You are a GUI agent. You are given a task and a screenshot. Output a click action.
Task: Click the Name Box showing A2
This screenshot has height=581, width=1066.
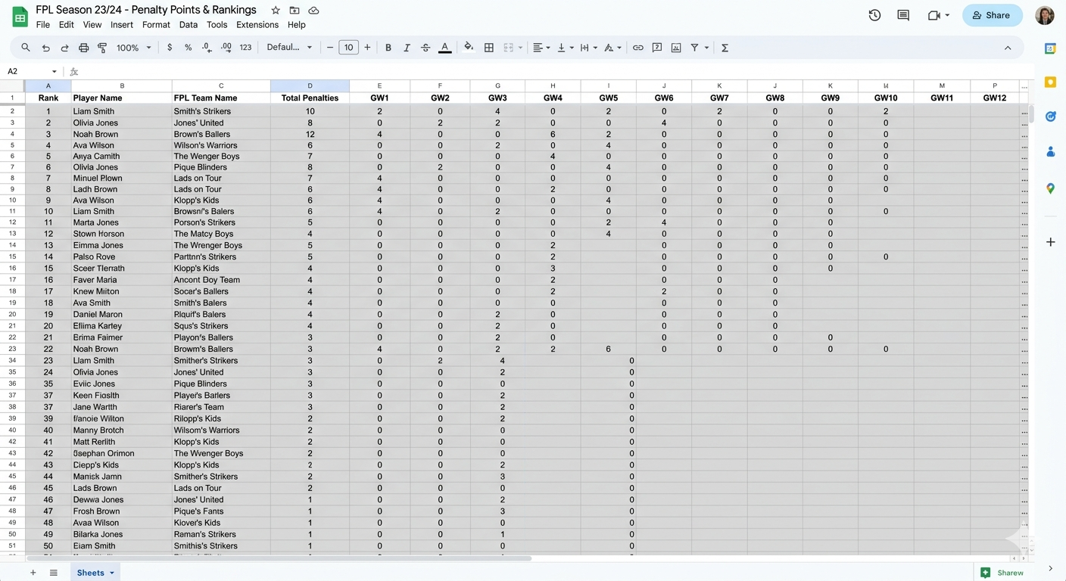30,71
